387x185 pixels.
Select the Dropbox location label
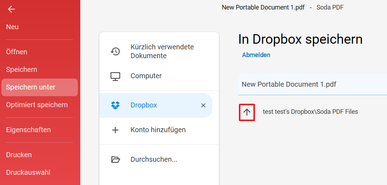[144, 105]
